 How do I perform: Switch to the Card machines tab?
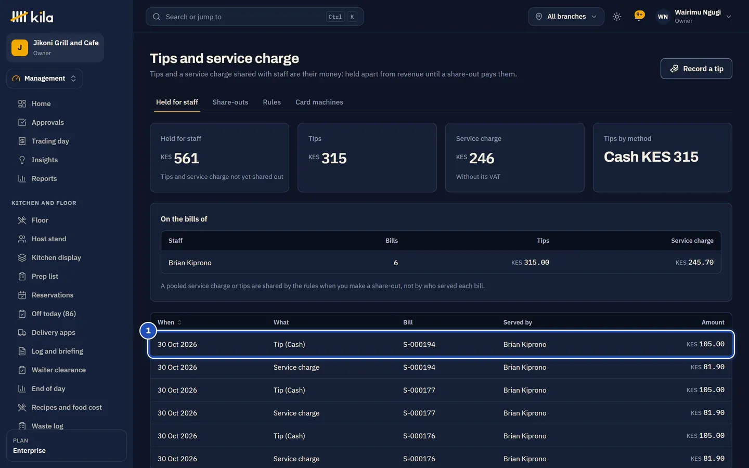pos(319,102)
